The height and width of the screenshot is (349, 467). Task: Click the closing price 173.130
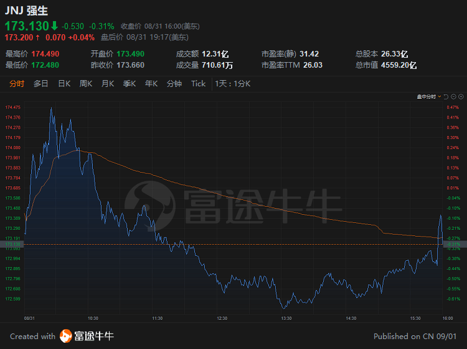click(x=27, y=26)
